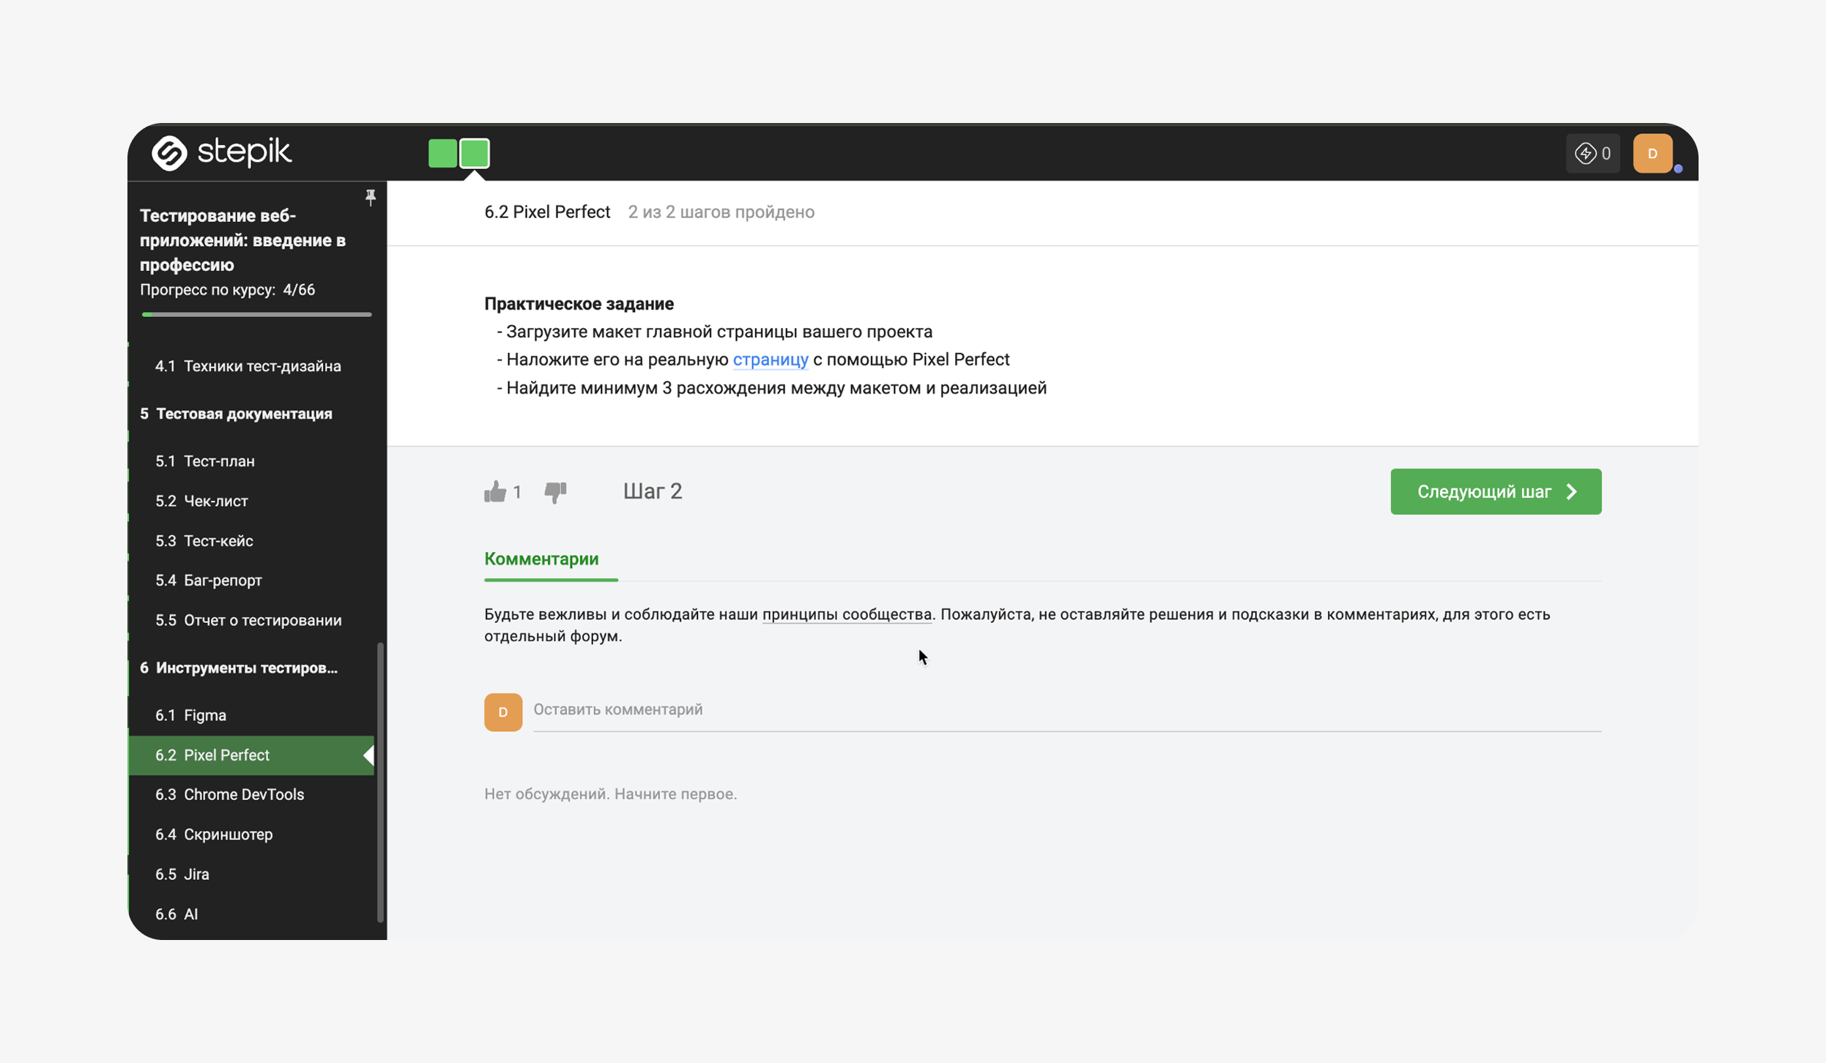Screen dimensions: 1826x1063
Task: Open the lightning points counter
Action: pos(1592,153)
